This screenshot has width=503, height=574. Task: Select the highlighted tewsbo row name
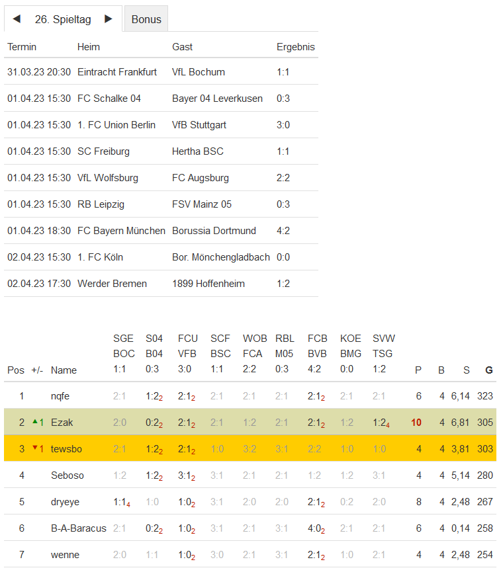[x=66, y=449]
